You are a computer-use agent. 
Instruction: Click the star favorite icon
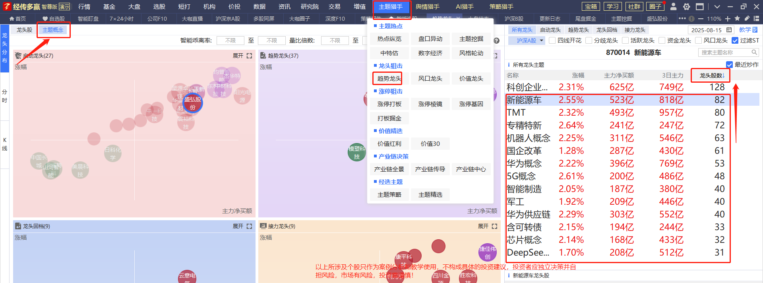(x=737, y=18)
